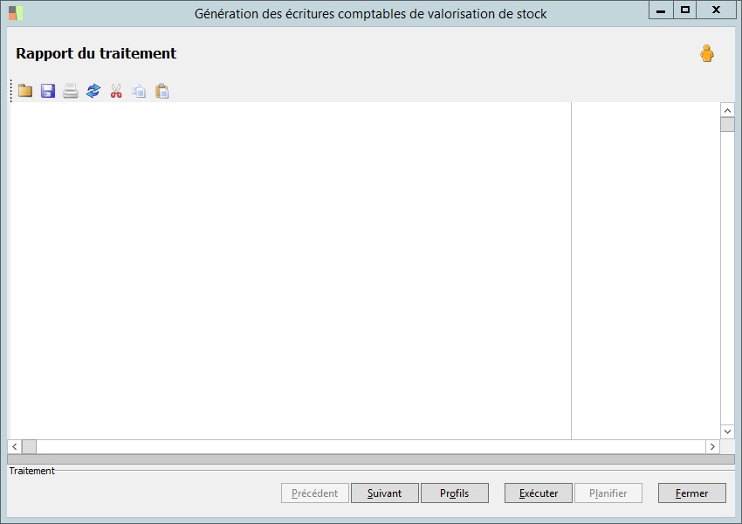
Task: Click the vertical scrollbar down arrow
Action: 727,431
